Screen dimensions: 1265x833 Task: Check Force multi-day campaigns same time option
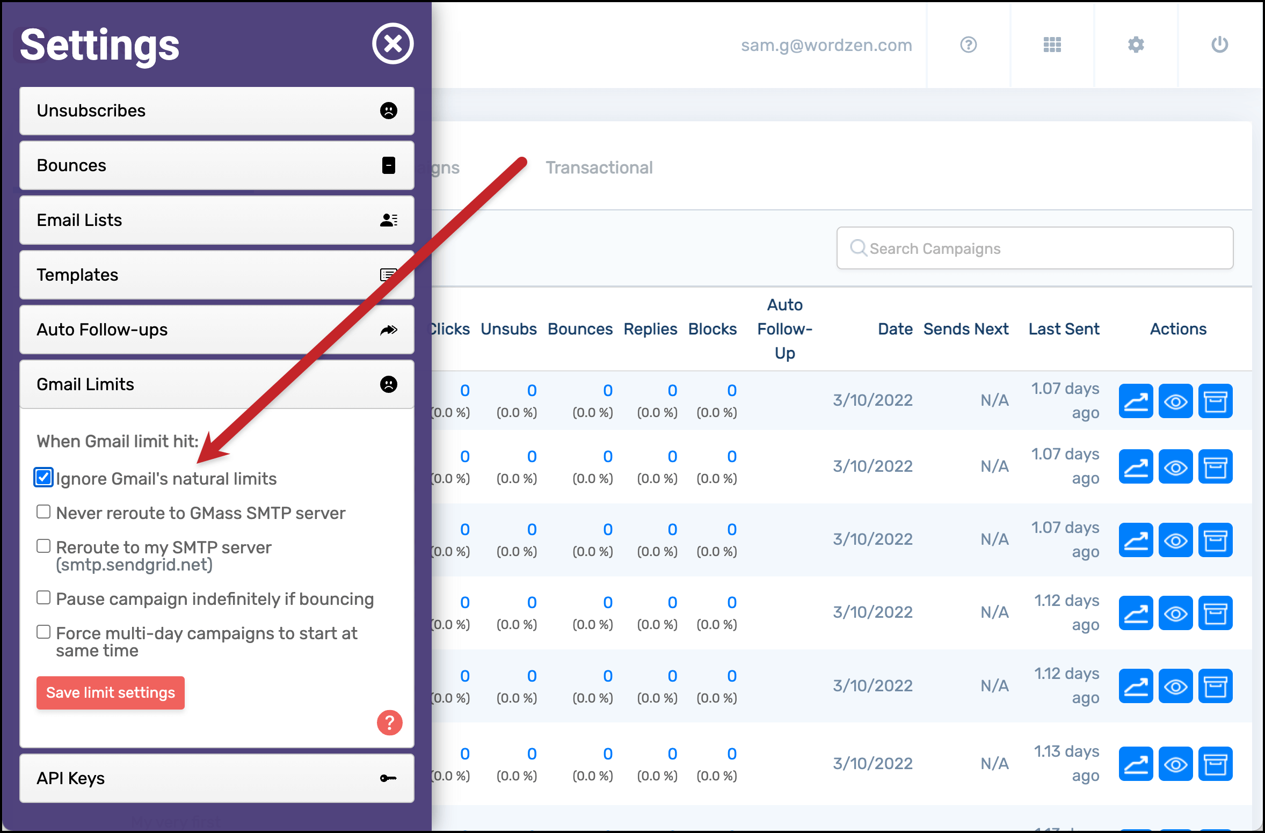coord(43,632)
